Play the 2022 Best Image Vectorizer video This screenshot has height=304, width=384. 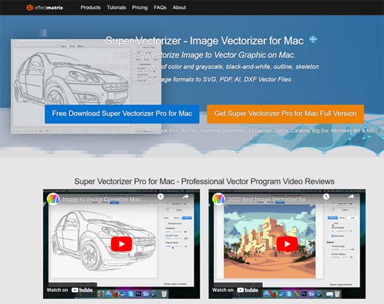[x=287, y=244]
